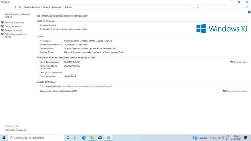Screen dimensions: 251x141
Task: Open Definições avançadas do sistema
Action: 15,36
